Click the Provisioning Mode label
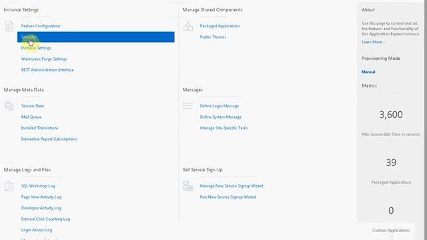427x240 pixels. 381,59
